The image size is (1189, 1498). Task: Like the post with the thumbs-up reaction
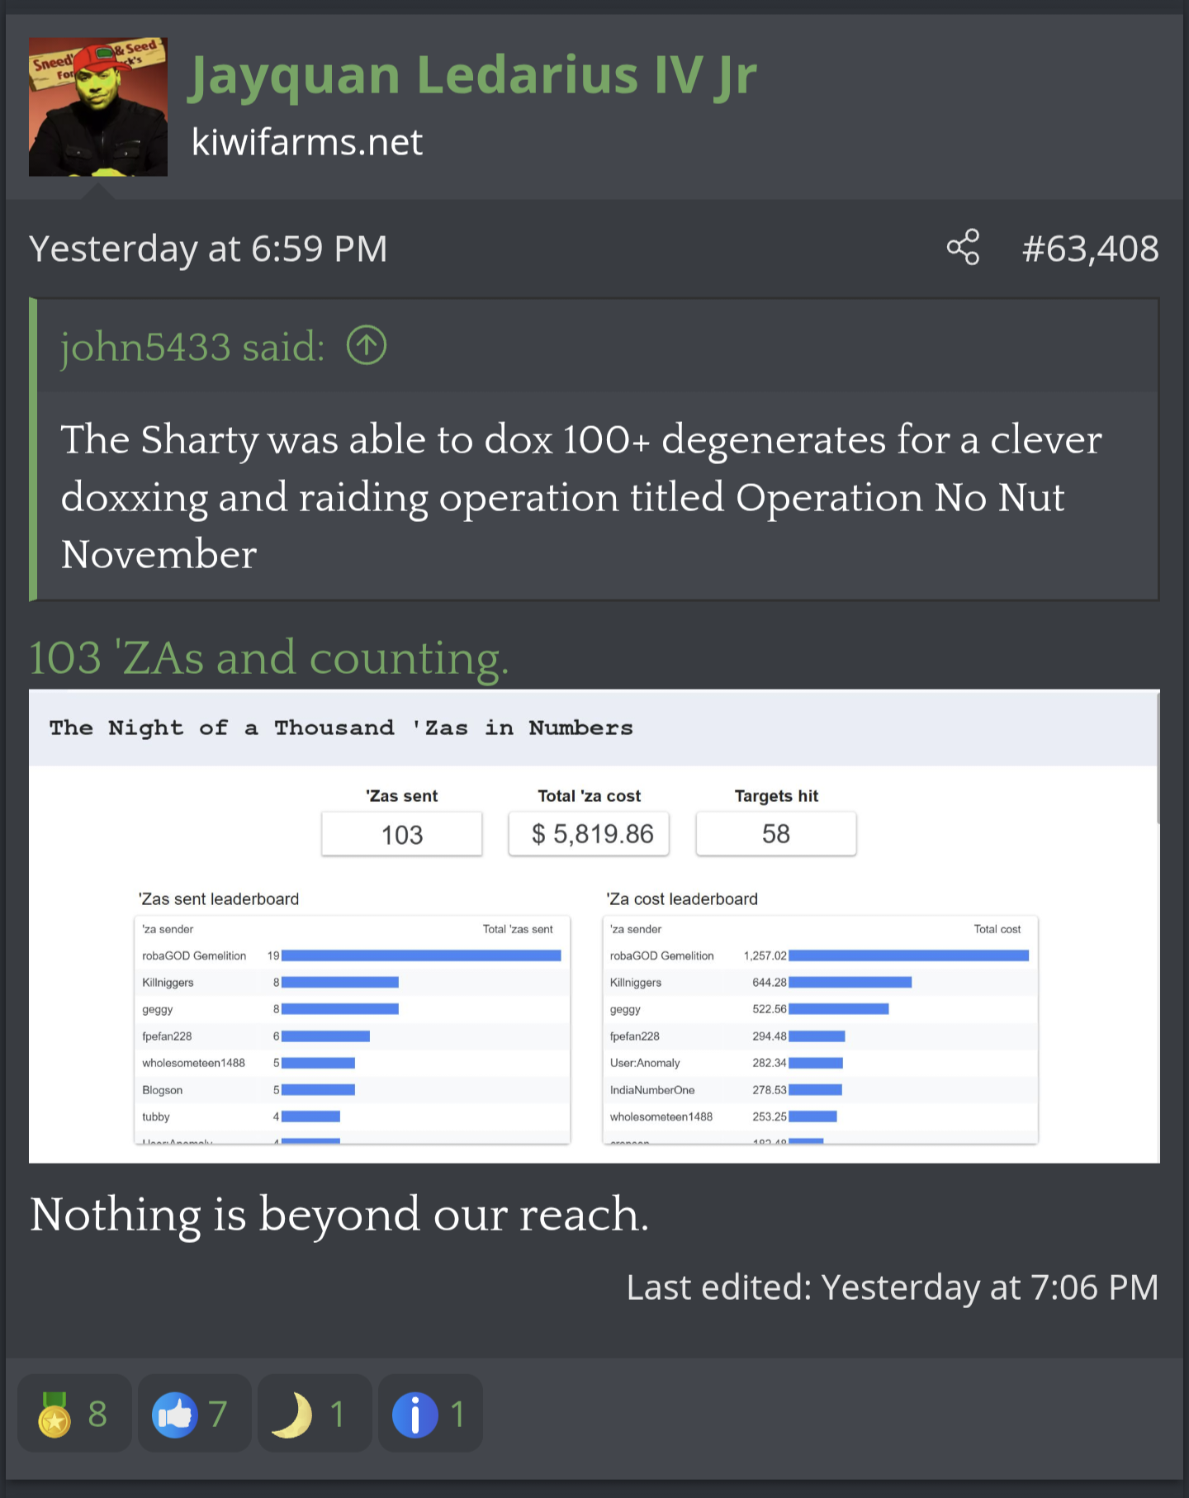176,1412
